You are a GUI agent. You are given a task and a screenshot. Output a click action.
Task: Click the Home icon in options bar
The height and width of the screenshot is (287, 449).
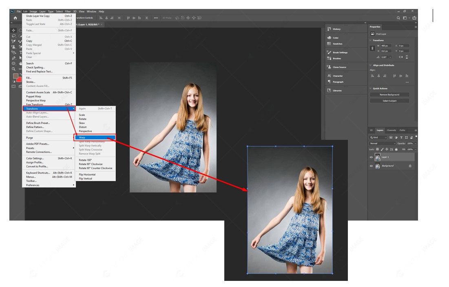(15, 18)
